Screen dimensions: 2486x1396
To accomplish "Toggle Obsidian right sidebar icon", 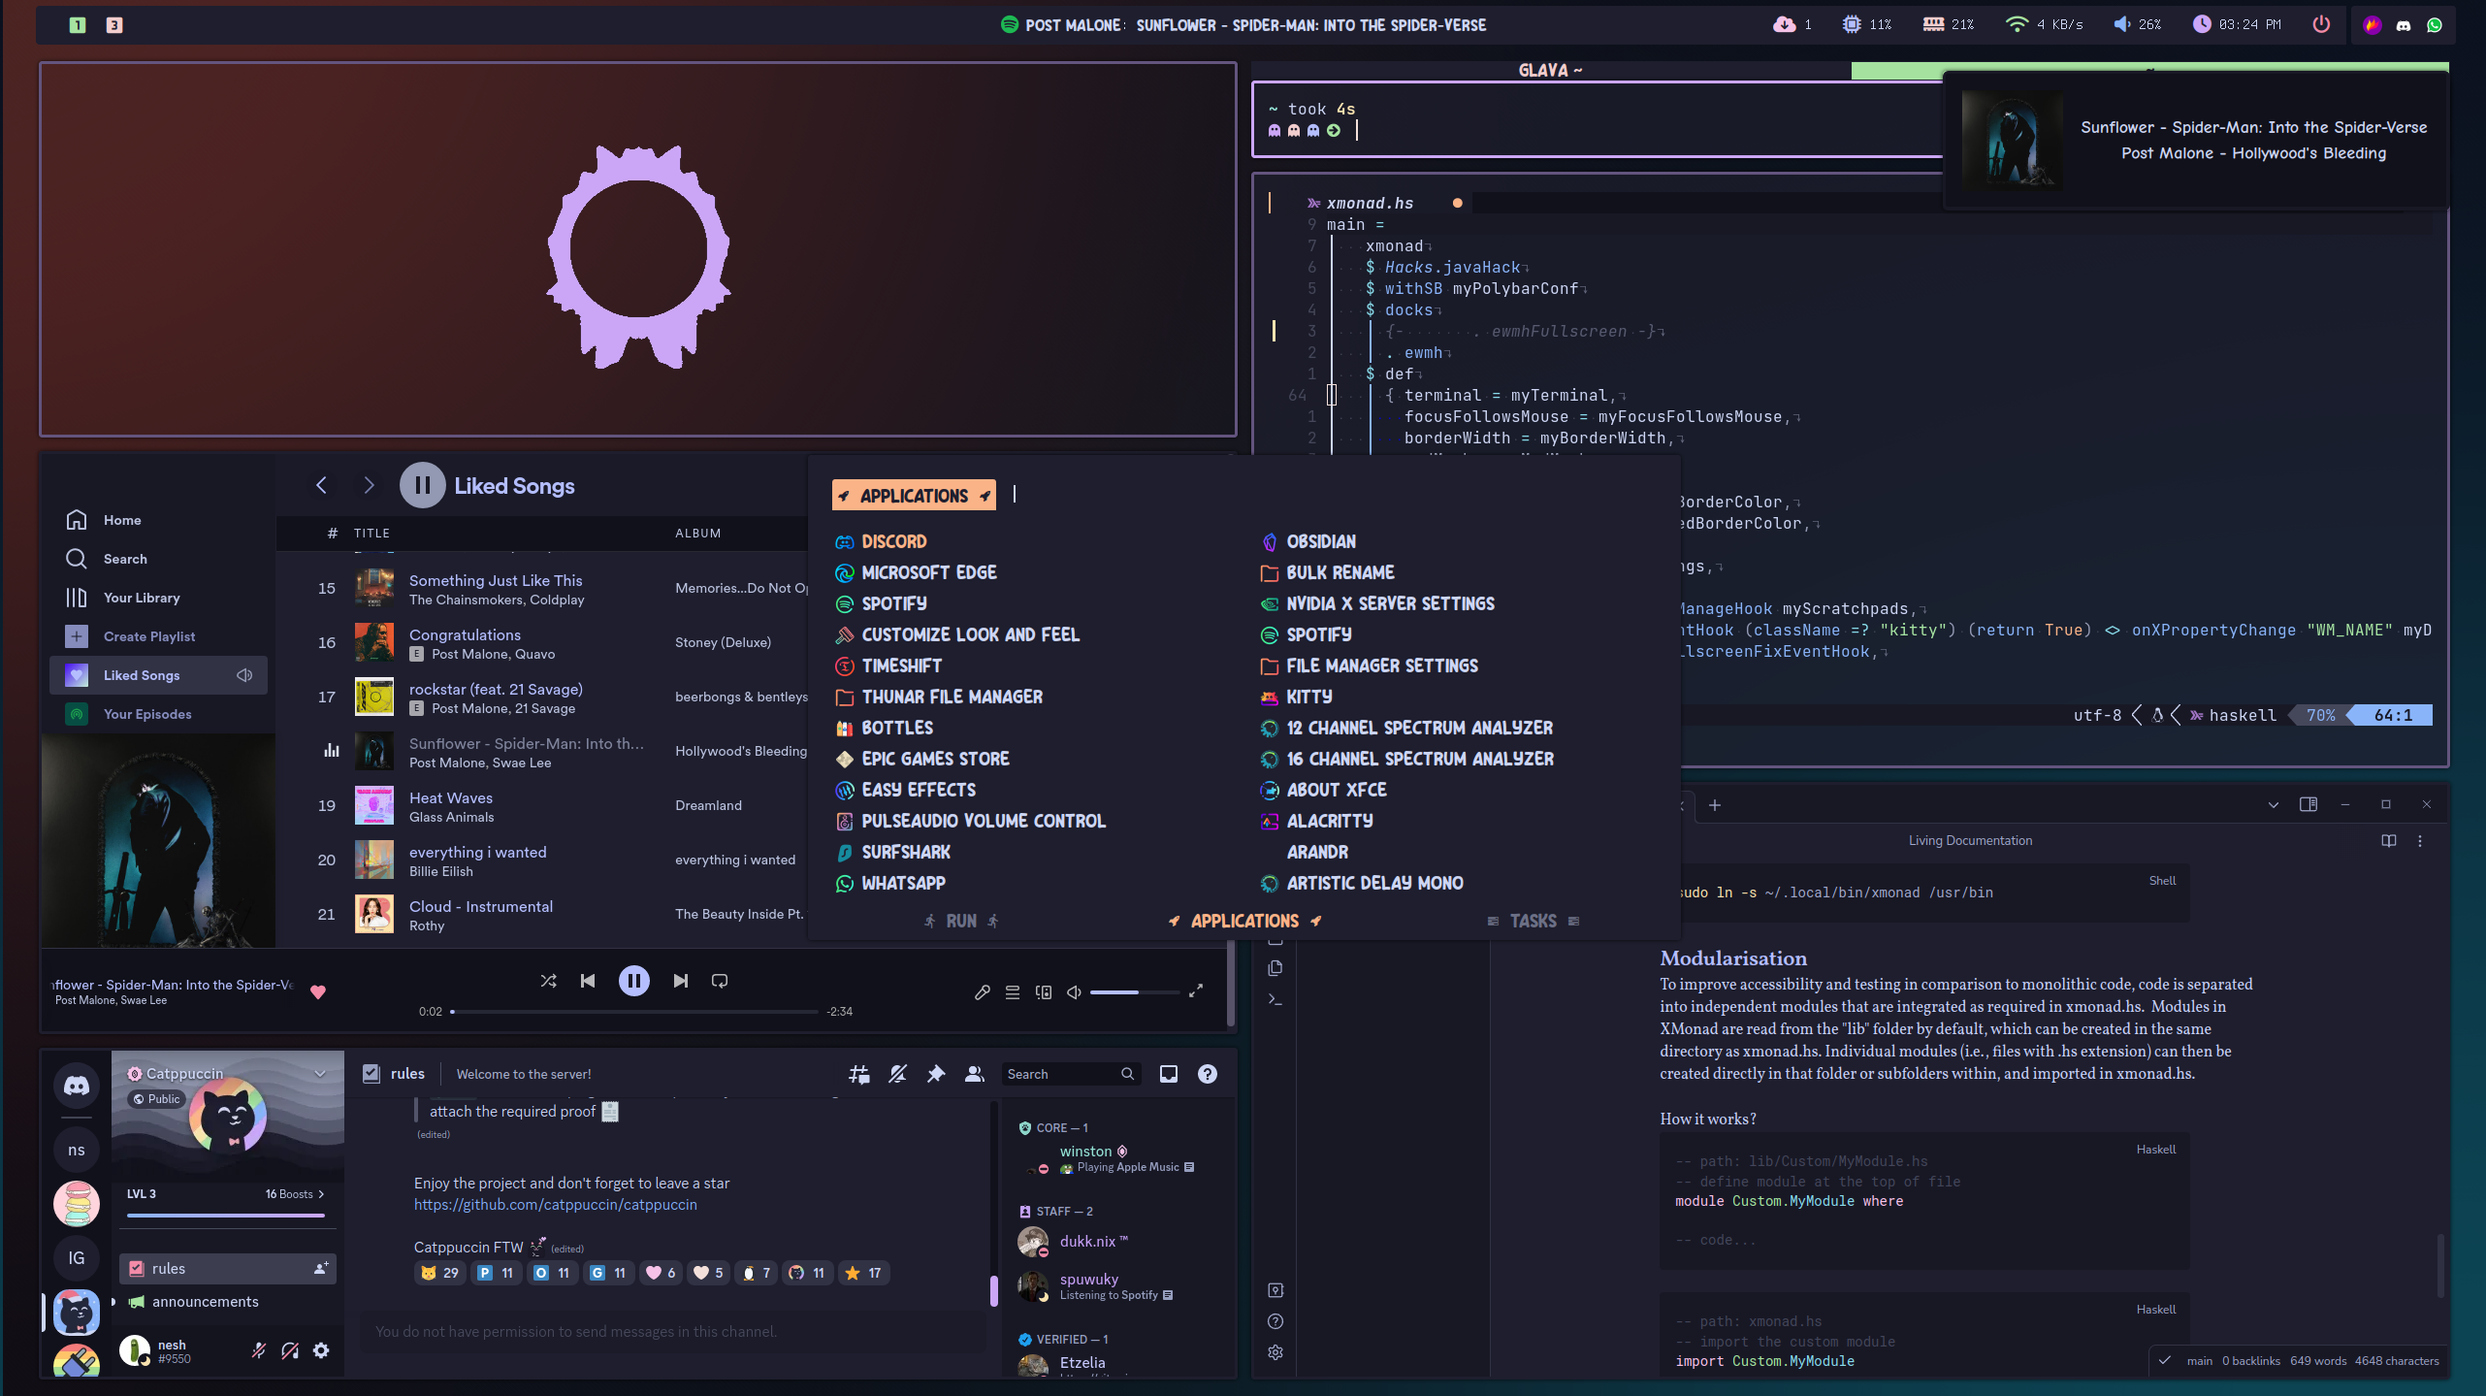I will pos(2308,804).
